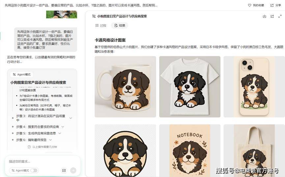Click the send arrow button in input box
The height and width of the screenshot is (177, 285).
click(73, 170)
